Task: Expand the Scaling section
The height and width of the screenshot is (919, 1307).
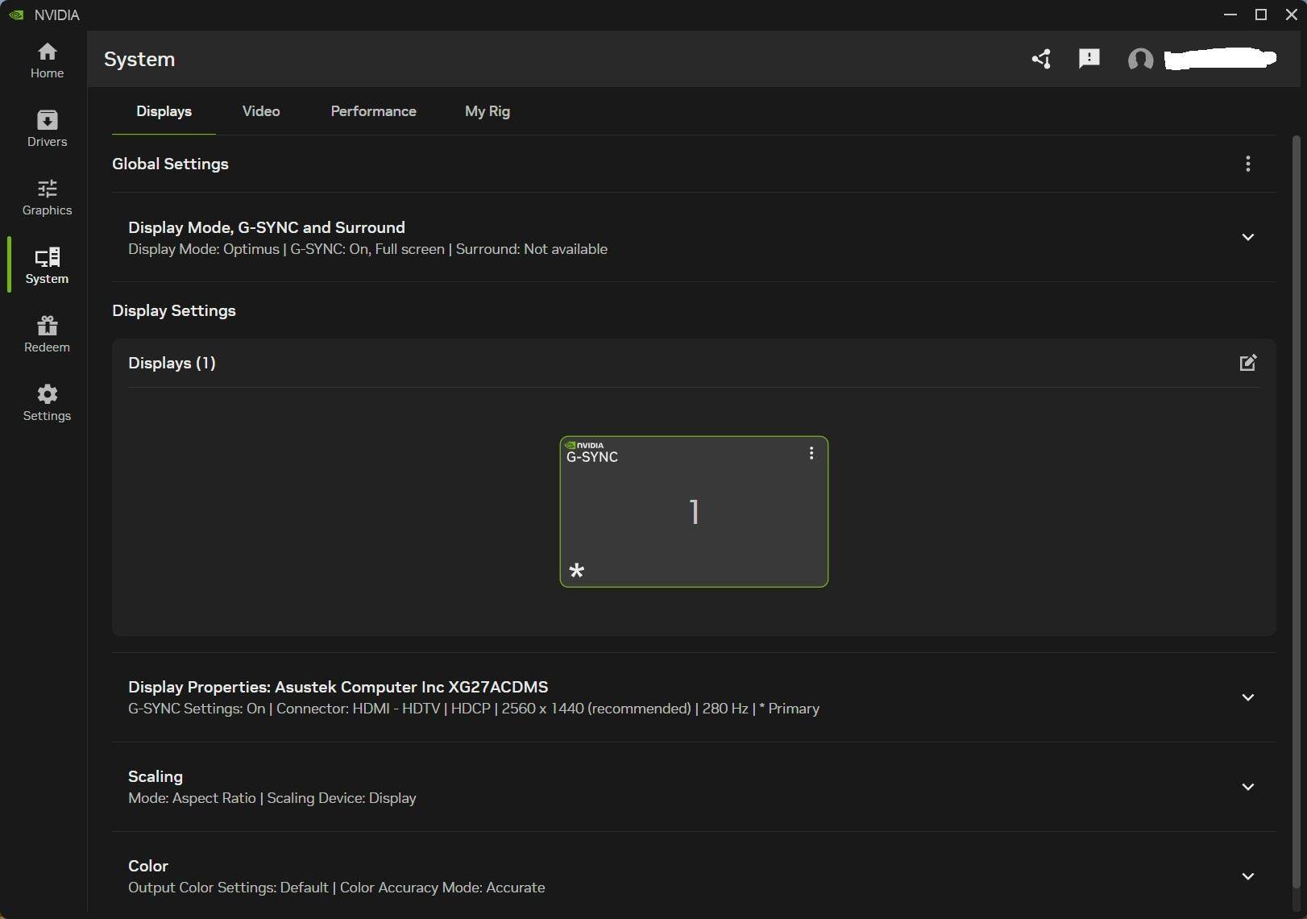Action: pyautogui.click(x=1247, y=787)
